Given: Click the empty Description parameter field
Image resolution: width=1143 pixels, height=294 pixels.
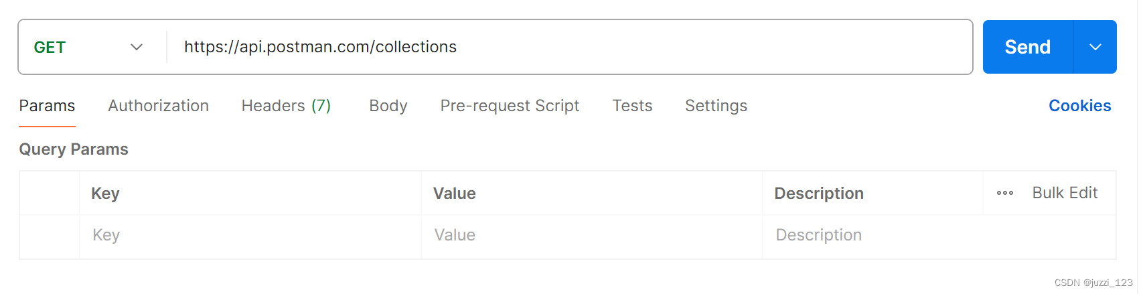Looking at the screenshot, I should pos(937,236).
